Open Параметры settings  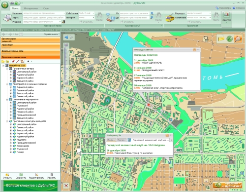223,8
